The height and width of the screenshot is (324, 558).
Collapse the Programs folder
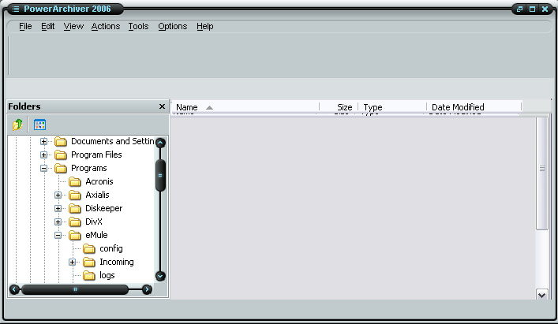click(43, 169)
